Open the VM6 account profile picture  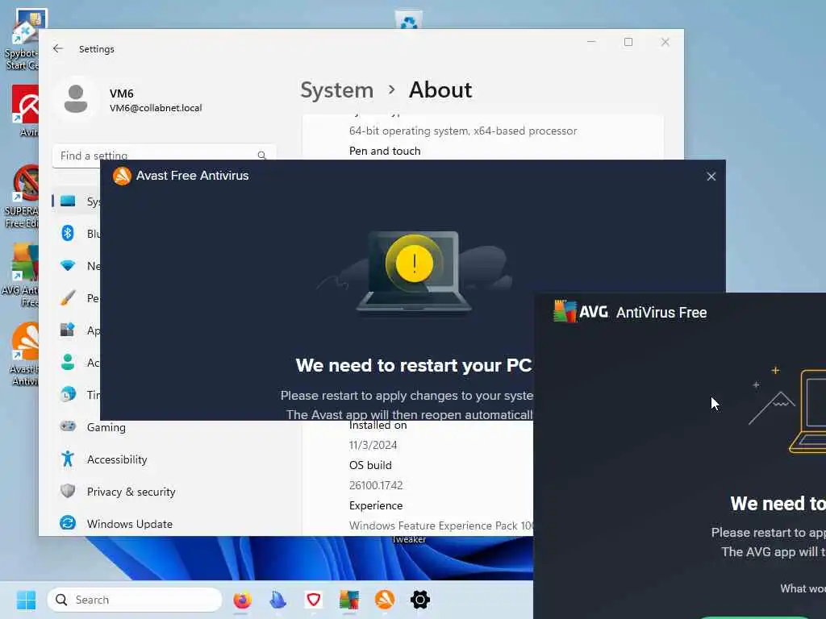click(75, 99)
